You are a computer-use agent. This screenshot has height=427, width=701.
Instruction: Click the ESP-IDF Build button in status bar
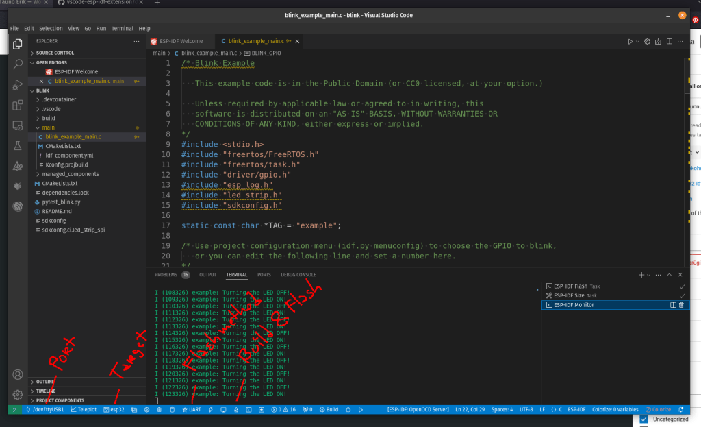[329, 409]
